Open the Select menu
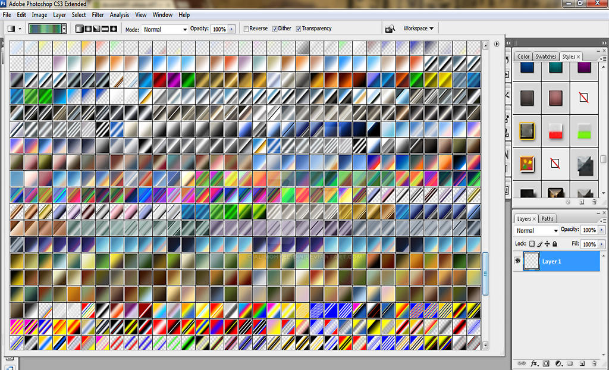The height and width of the screenshot is (370, 609). point(79,15)
